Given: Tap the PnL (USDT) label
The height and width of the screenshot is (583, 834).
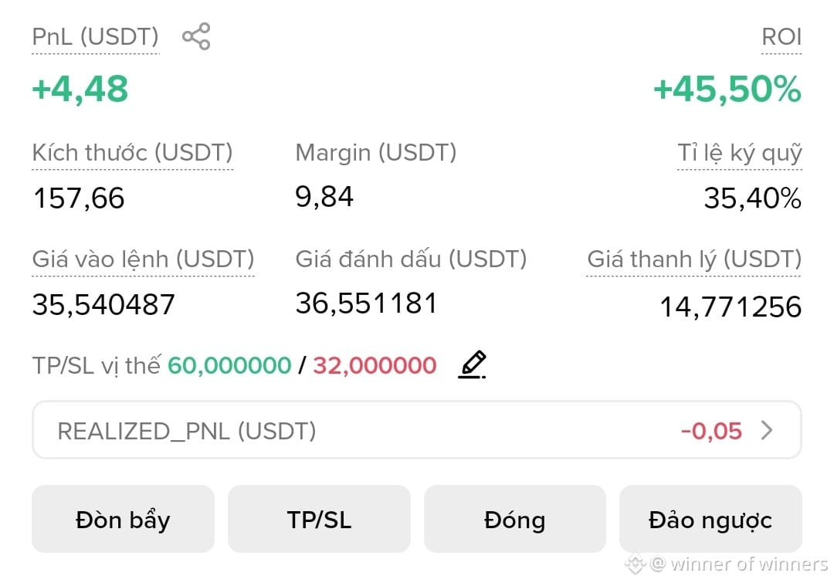Looking at the screenshot, I should click(96, 37).
